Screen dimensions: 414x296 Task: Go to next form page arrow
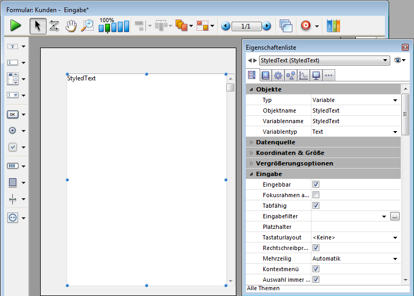(x=266, y=26)
